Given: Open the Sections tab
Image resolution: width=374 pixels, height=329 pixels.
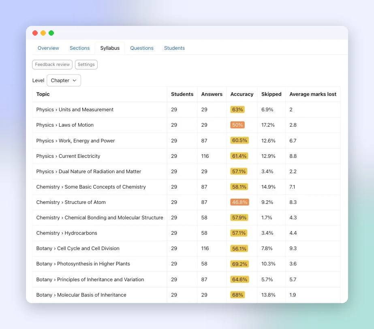Looking at the screenshot, I should coord(80,48).
